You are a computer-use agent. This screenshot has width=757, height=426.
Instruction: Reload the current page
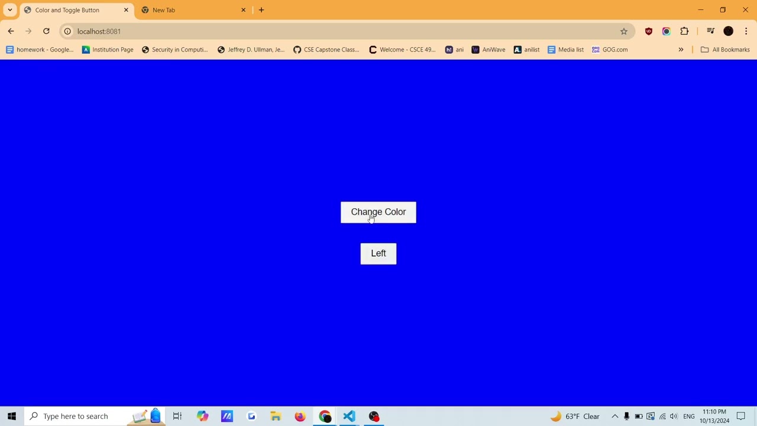click(x=46, y=31)
